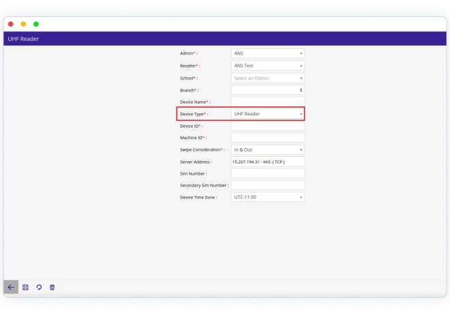Focus the Device ID text box
Viewport: 450px width, 314px height.
(x=268, y=126)
